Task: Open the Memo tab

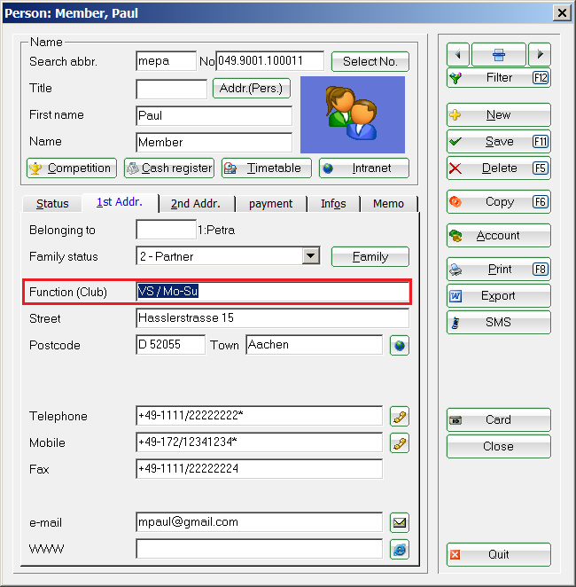Action: click(389, 204)
